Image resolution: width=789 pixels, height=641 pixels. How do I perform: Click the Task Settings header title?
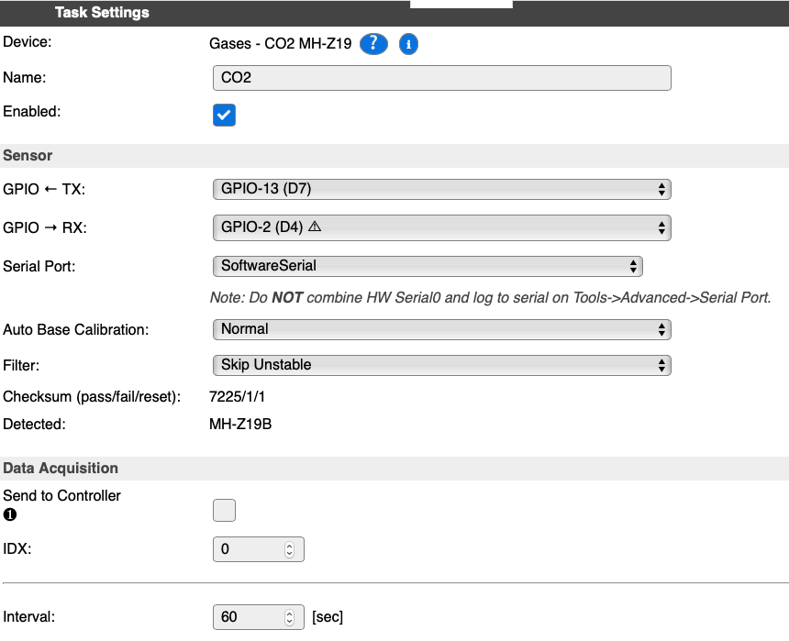pyautogui.click(x=102, y=13)
